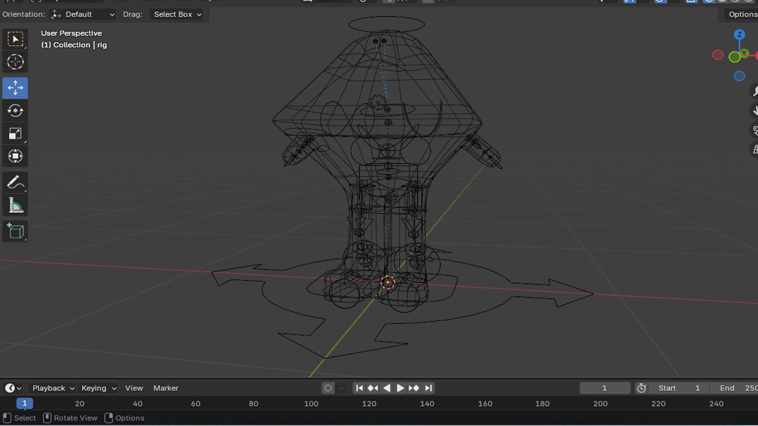Activate the 3D Cursor tool
Image resolution: width=758 pixels, height=426 pixels.
(x=15, y=62)
